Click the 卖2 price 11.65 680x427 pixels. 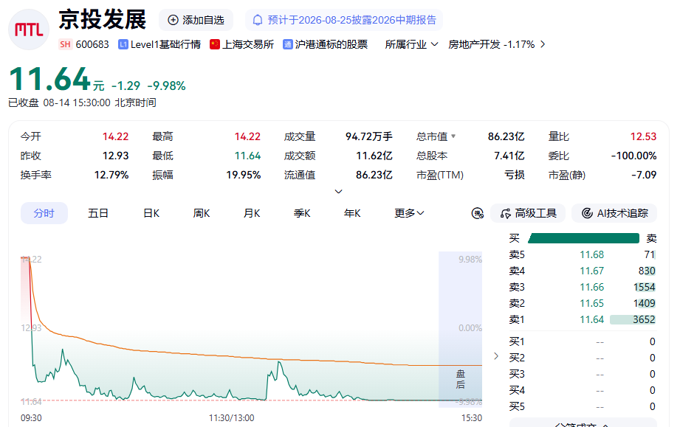pyautogui.click(x=591, y=303)
